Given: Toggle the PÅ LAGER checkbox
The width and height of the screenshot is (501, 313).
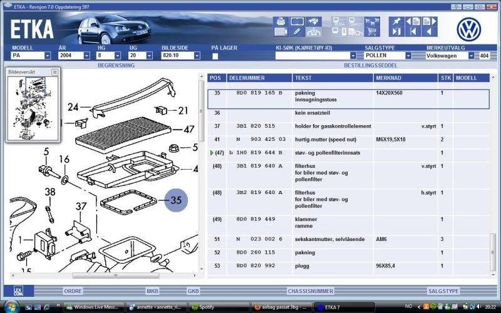Looking at the screenshot, I should tap(215, 56).
